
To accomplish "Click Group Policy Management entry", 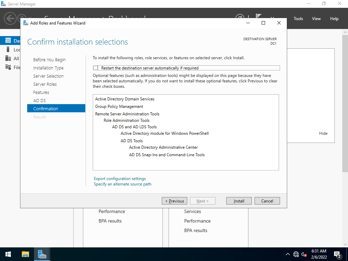I will 119,107.
